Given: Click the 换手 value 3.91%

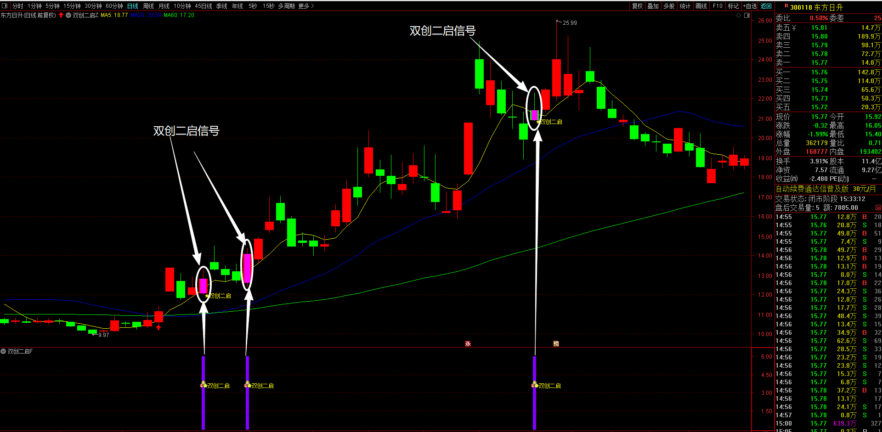Looking at the screenshot, I should coord(819,161).
